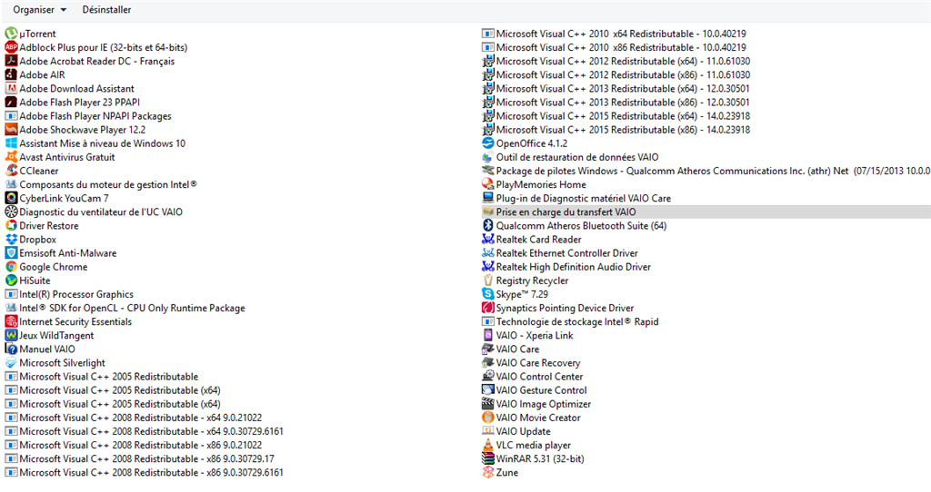Select the CCleaner icon
The width and height of the screenshot is (931, 492).
coord(11,171)
